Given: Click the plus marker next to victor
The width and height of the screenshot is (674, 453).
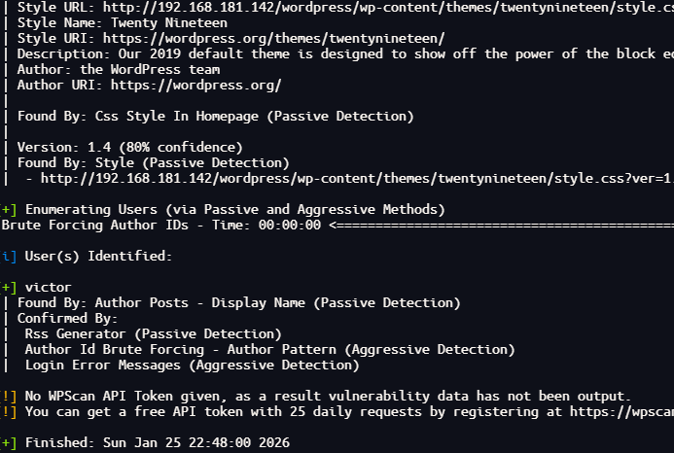Looking at the screenshot, I should click(9, 287).
